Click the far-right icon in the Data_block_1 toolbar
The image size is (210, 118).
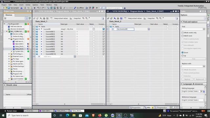click(103, 18)
